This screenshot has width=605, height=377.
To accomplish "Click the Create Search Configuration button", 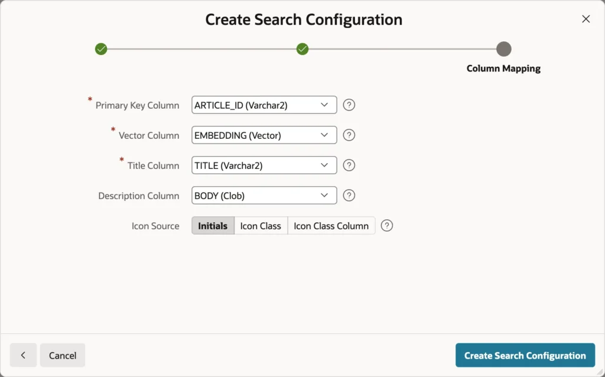I will click(x=525, y=355).
